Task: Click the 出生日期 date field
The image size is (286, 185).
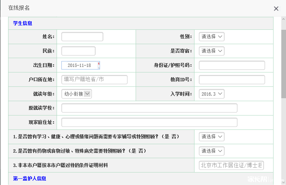Action: pyautogui.click(x=79, y=65)
